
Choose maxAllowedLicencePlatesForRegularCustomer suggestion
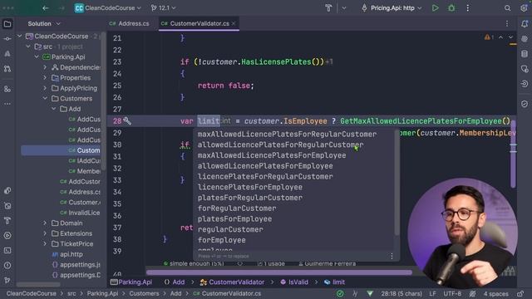pos(287,135)
